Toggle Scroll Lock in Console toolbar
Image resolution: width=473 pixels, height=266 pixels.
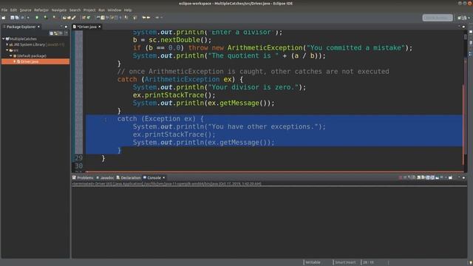[423, 177]
